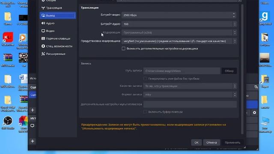The height and width of the screenshot is (154, 274).
Task: Open the Формат записи dropdown
Action: click(x=190, y=95)
